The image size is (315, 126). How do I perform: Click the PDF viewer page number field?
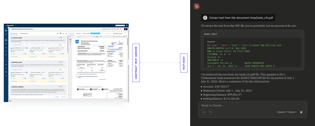[x=76, y=36]
